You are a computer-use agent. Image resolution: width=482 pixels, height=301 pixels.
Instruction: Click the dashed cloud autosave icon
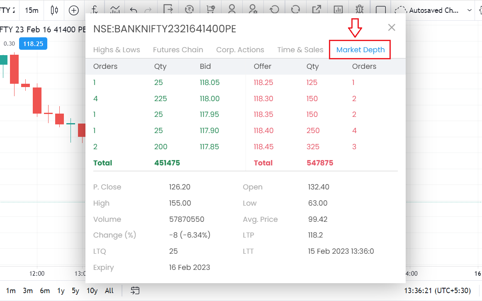point(400,10)
